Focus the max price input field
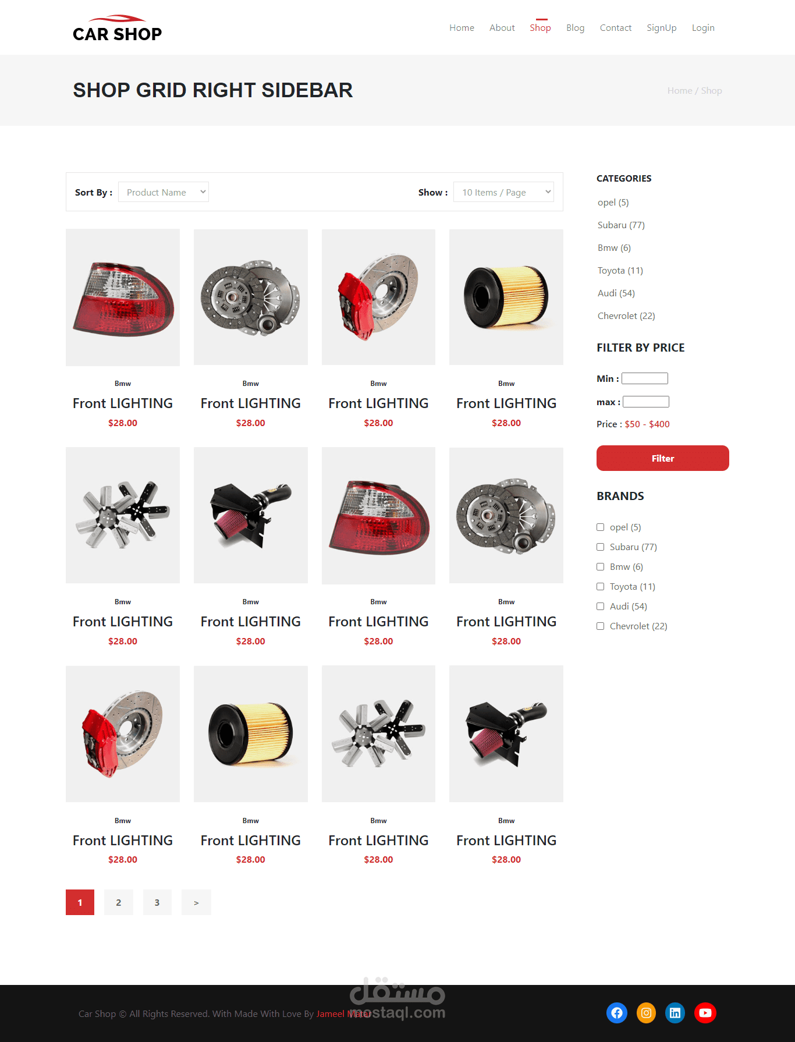The height and width of the screenshot is (1042, 795). pyautogui.click(x=646, y=402)
